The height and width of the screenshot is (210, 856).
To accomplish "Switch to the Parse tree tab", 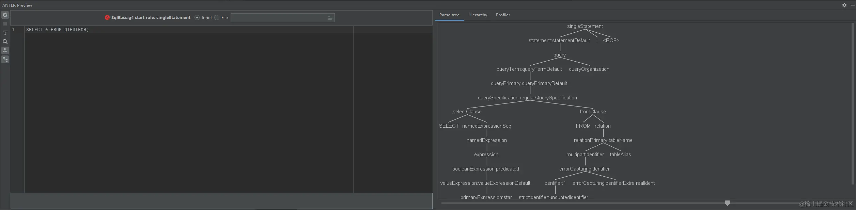I will [x=449, y=15].
